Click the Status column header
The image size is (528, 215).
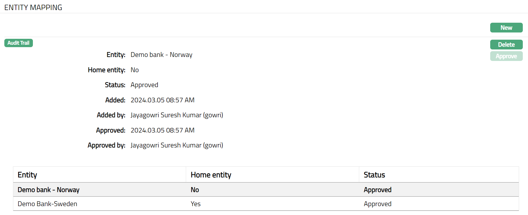tap(374, 175)
